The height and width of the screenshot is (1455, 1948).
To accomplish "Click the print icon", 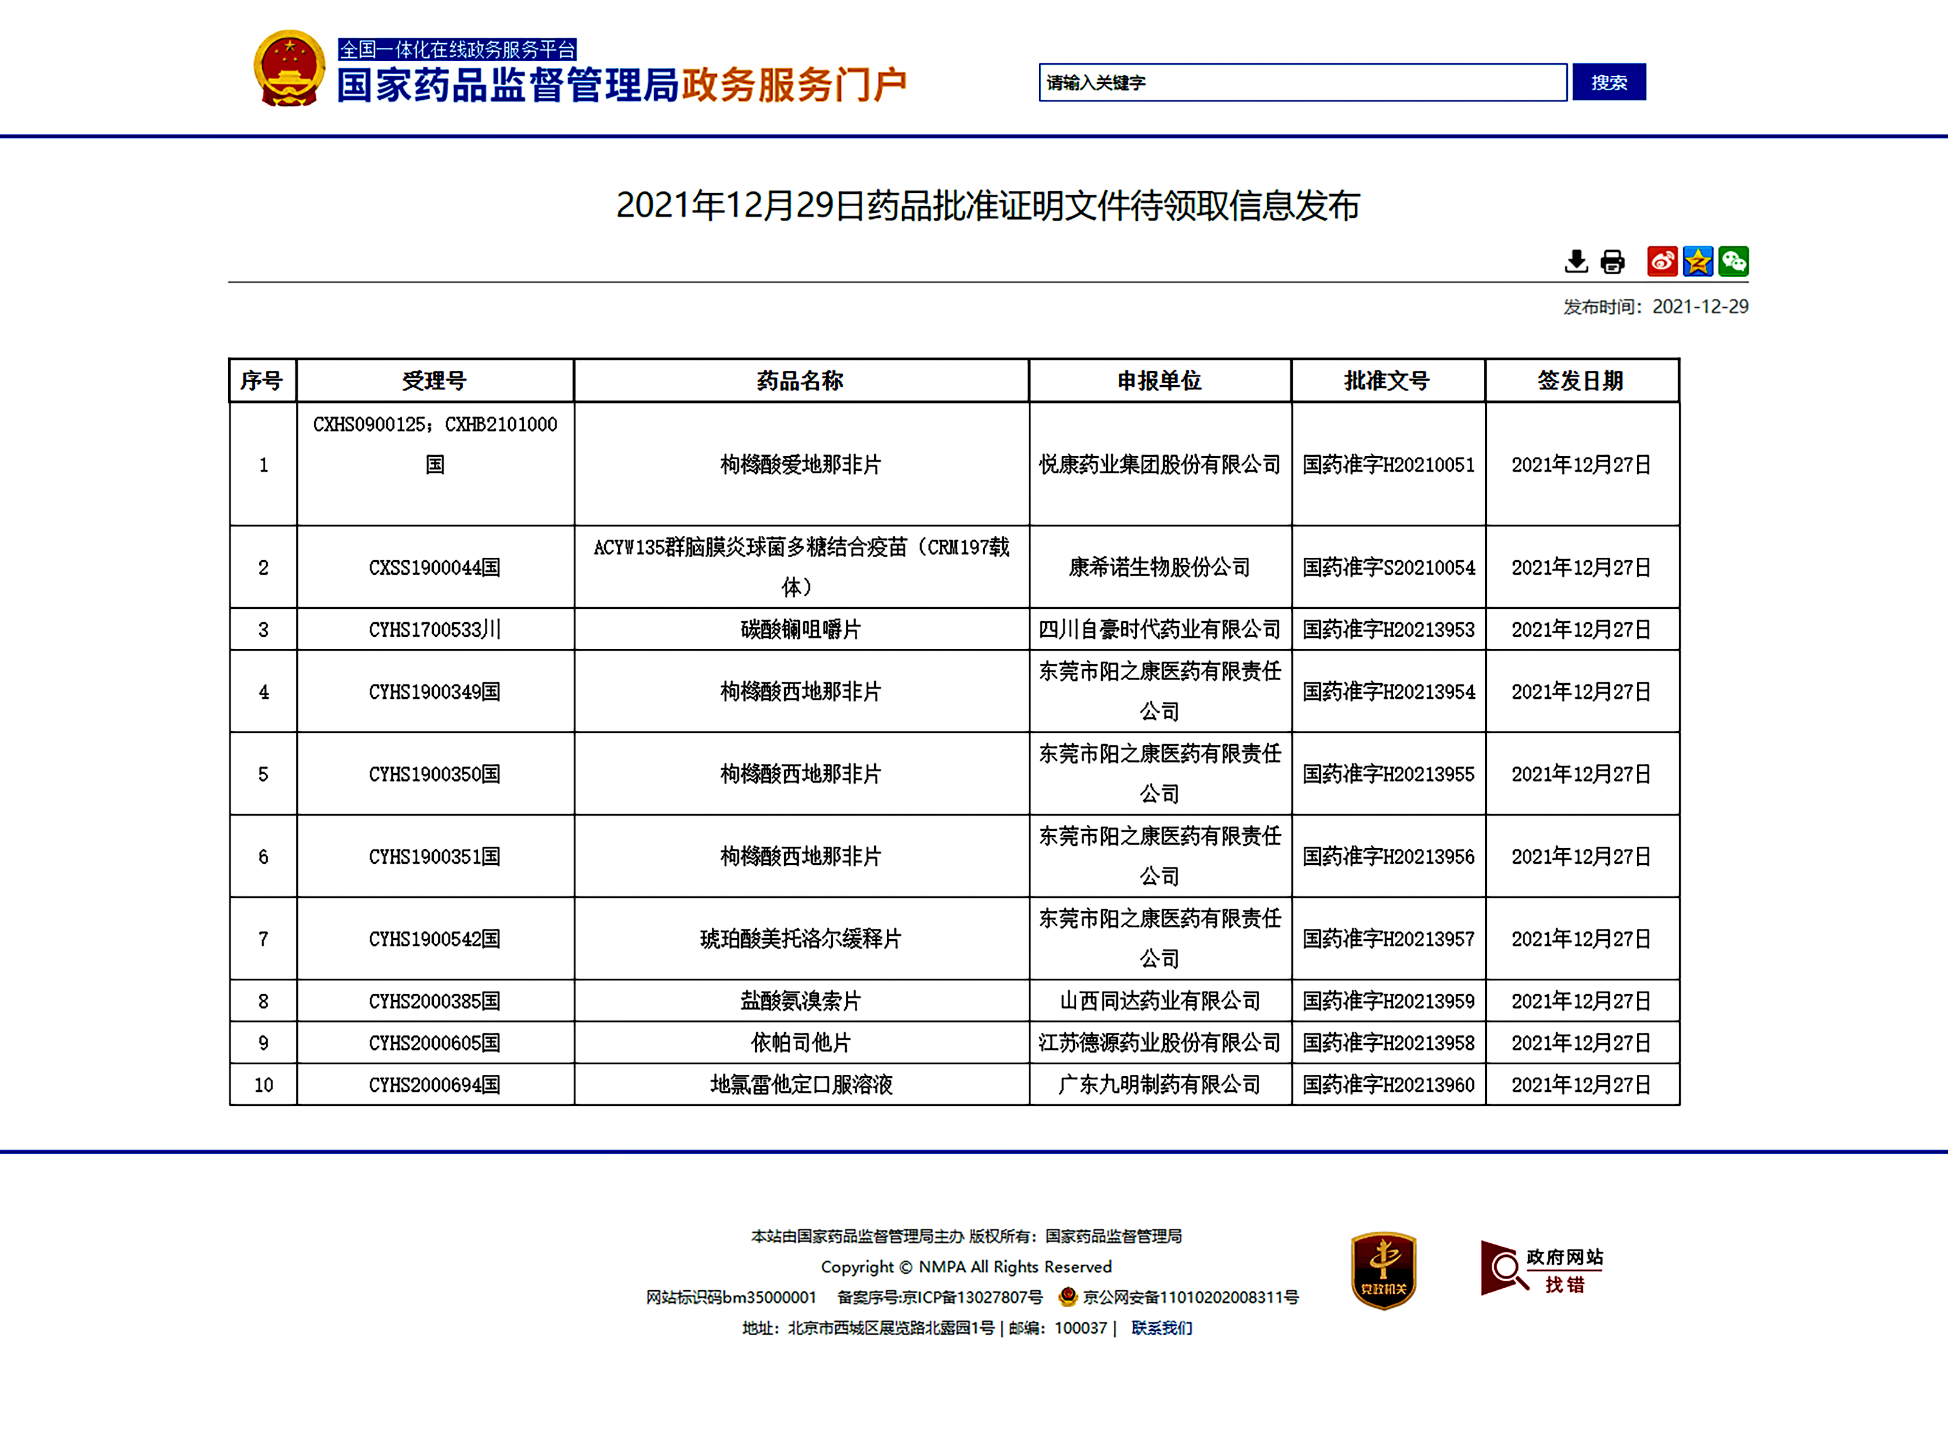I will pos(1612,262).
